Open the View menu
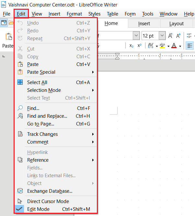The image size is (195, 216). (37, 14)
